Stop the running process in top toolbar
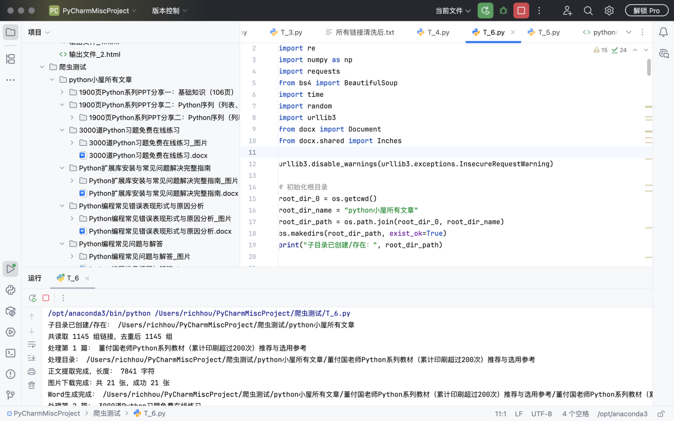674x421 pixels. 521,11
